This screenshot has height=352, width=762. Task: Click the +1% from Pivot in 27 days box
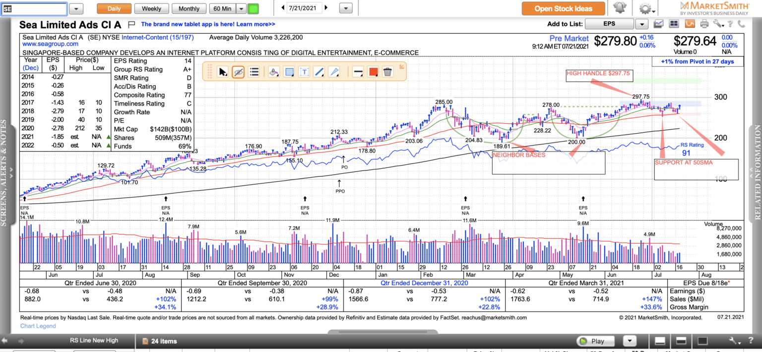coord(698,61)
